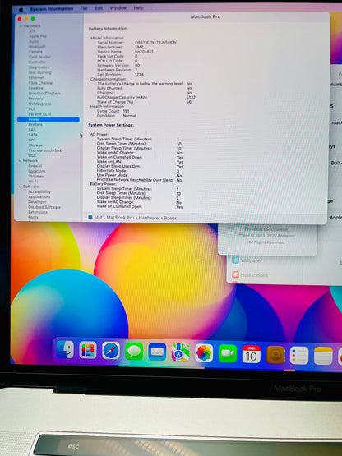Open the System Information menu
This screenshot has height=456, width=342.
pyautogui.click(x=52, y=9)
